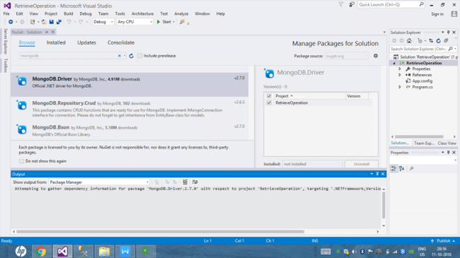The image size is (460, 258).
Task: Switch to the Installed tab in NuGet
Action: tap(56, 42)
